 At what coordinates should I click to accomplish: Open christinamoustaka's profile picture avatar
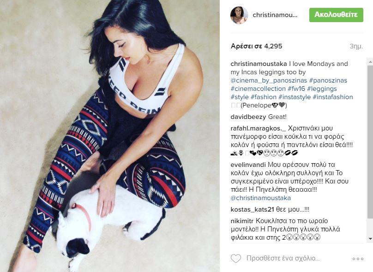click(x=239, y=15)
